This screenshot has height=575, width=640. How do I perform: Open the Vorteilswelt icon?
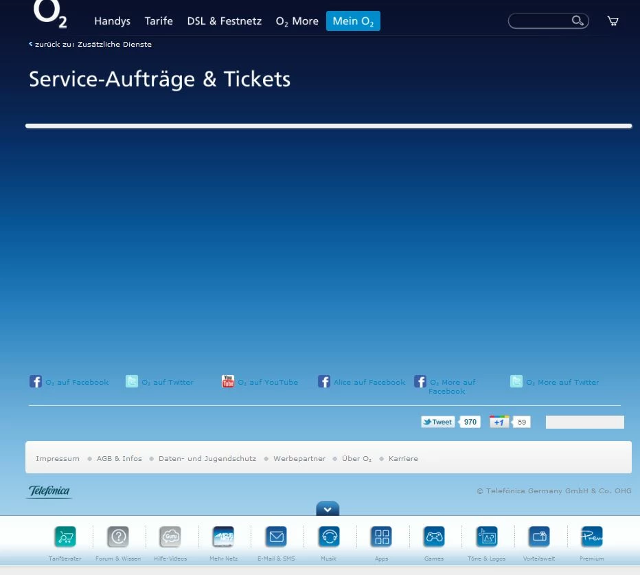coord(539,537)
